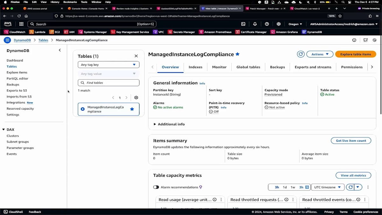The image size is (382, 215).
Task: Open the info panel icon at top right
Action: pos(354,40)
